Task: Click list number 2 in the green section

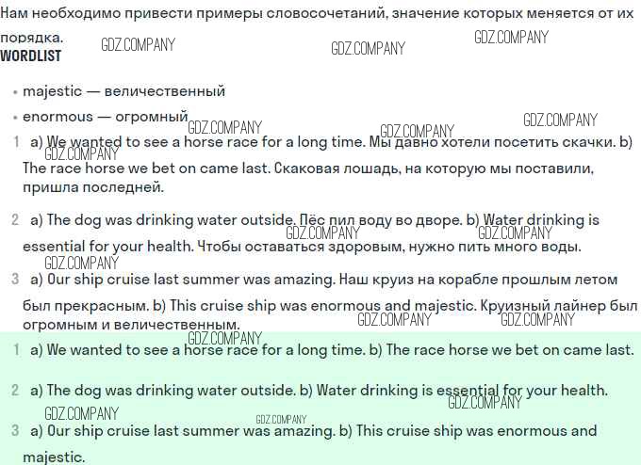Action: point(15,390)
